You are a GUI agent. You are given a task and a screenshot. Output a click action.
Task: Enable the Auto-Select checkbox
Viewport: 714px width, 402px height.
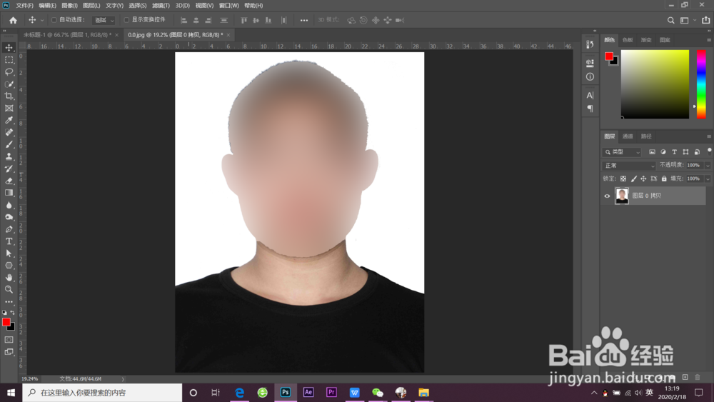coord(54,20)
